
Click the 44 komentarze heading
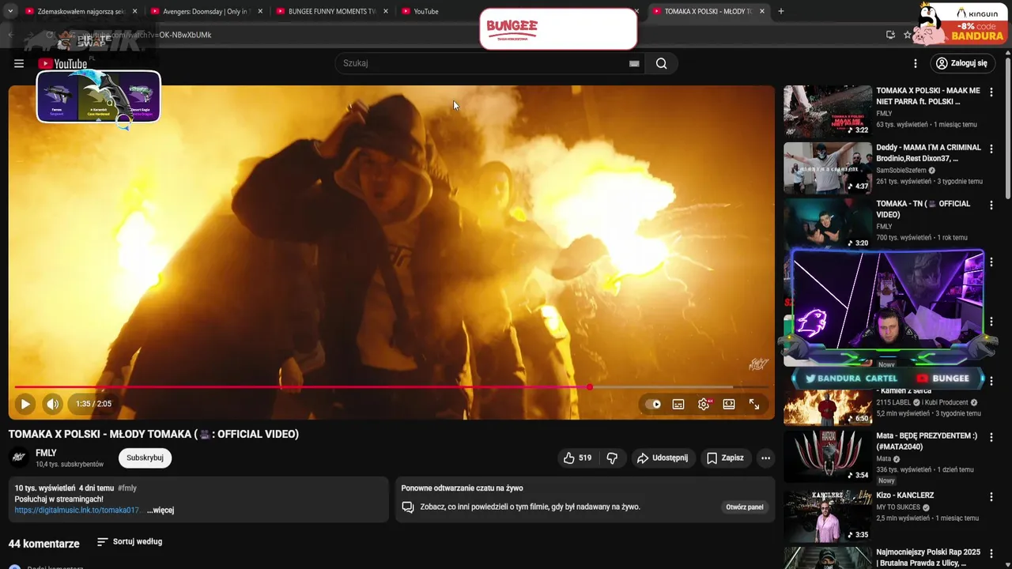point(44,544)
